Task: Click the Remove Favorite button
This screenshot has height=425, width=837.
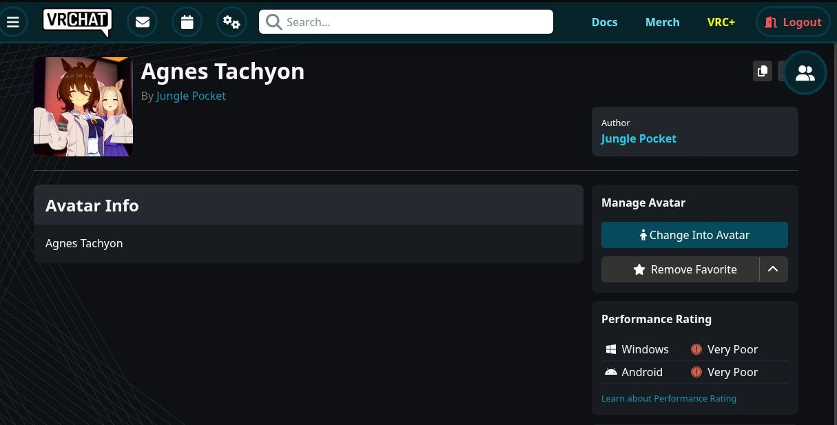Action: point(681,269)
